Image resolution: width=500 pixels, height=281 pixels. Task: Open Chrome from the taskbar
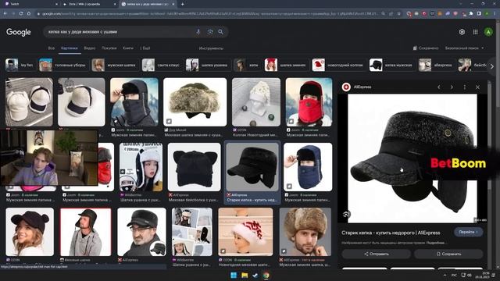pyautogui.click(x=266, y=276)
